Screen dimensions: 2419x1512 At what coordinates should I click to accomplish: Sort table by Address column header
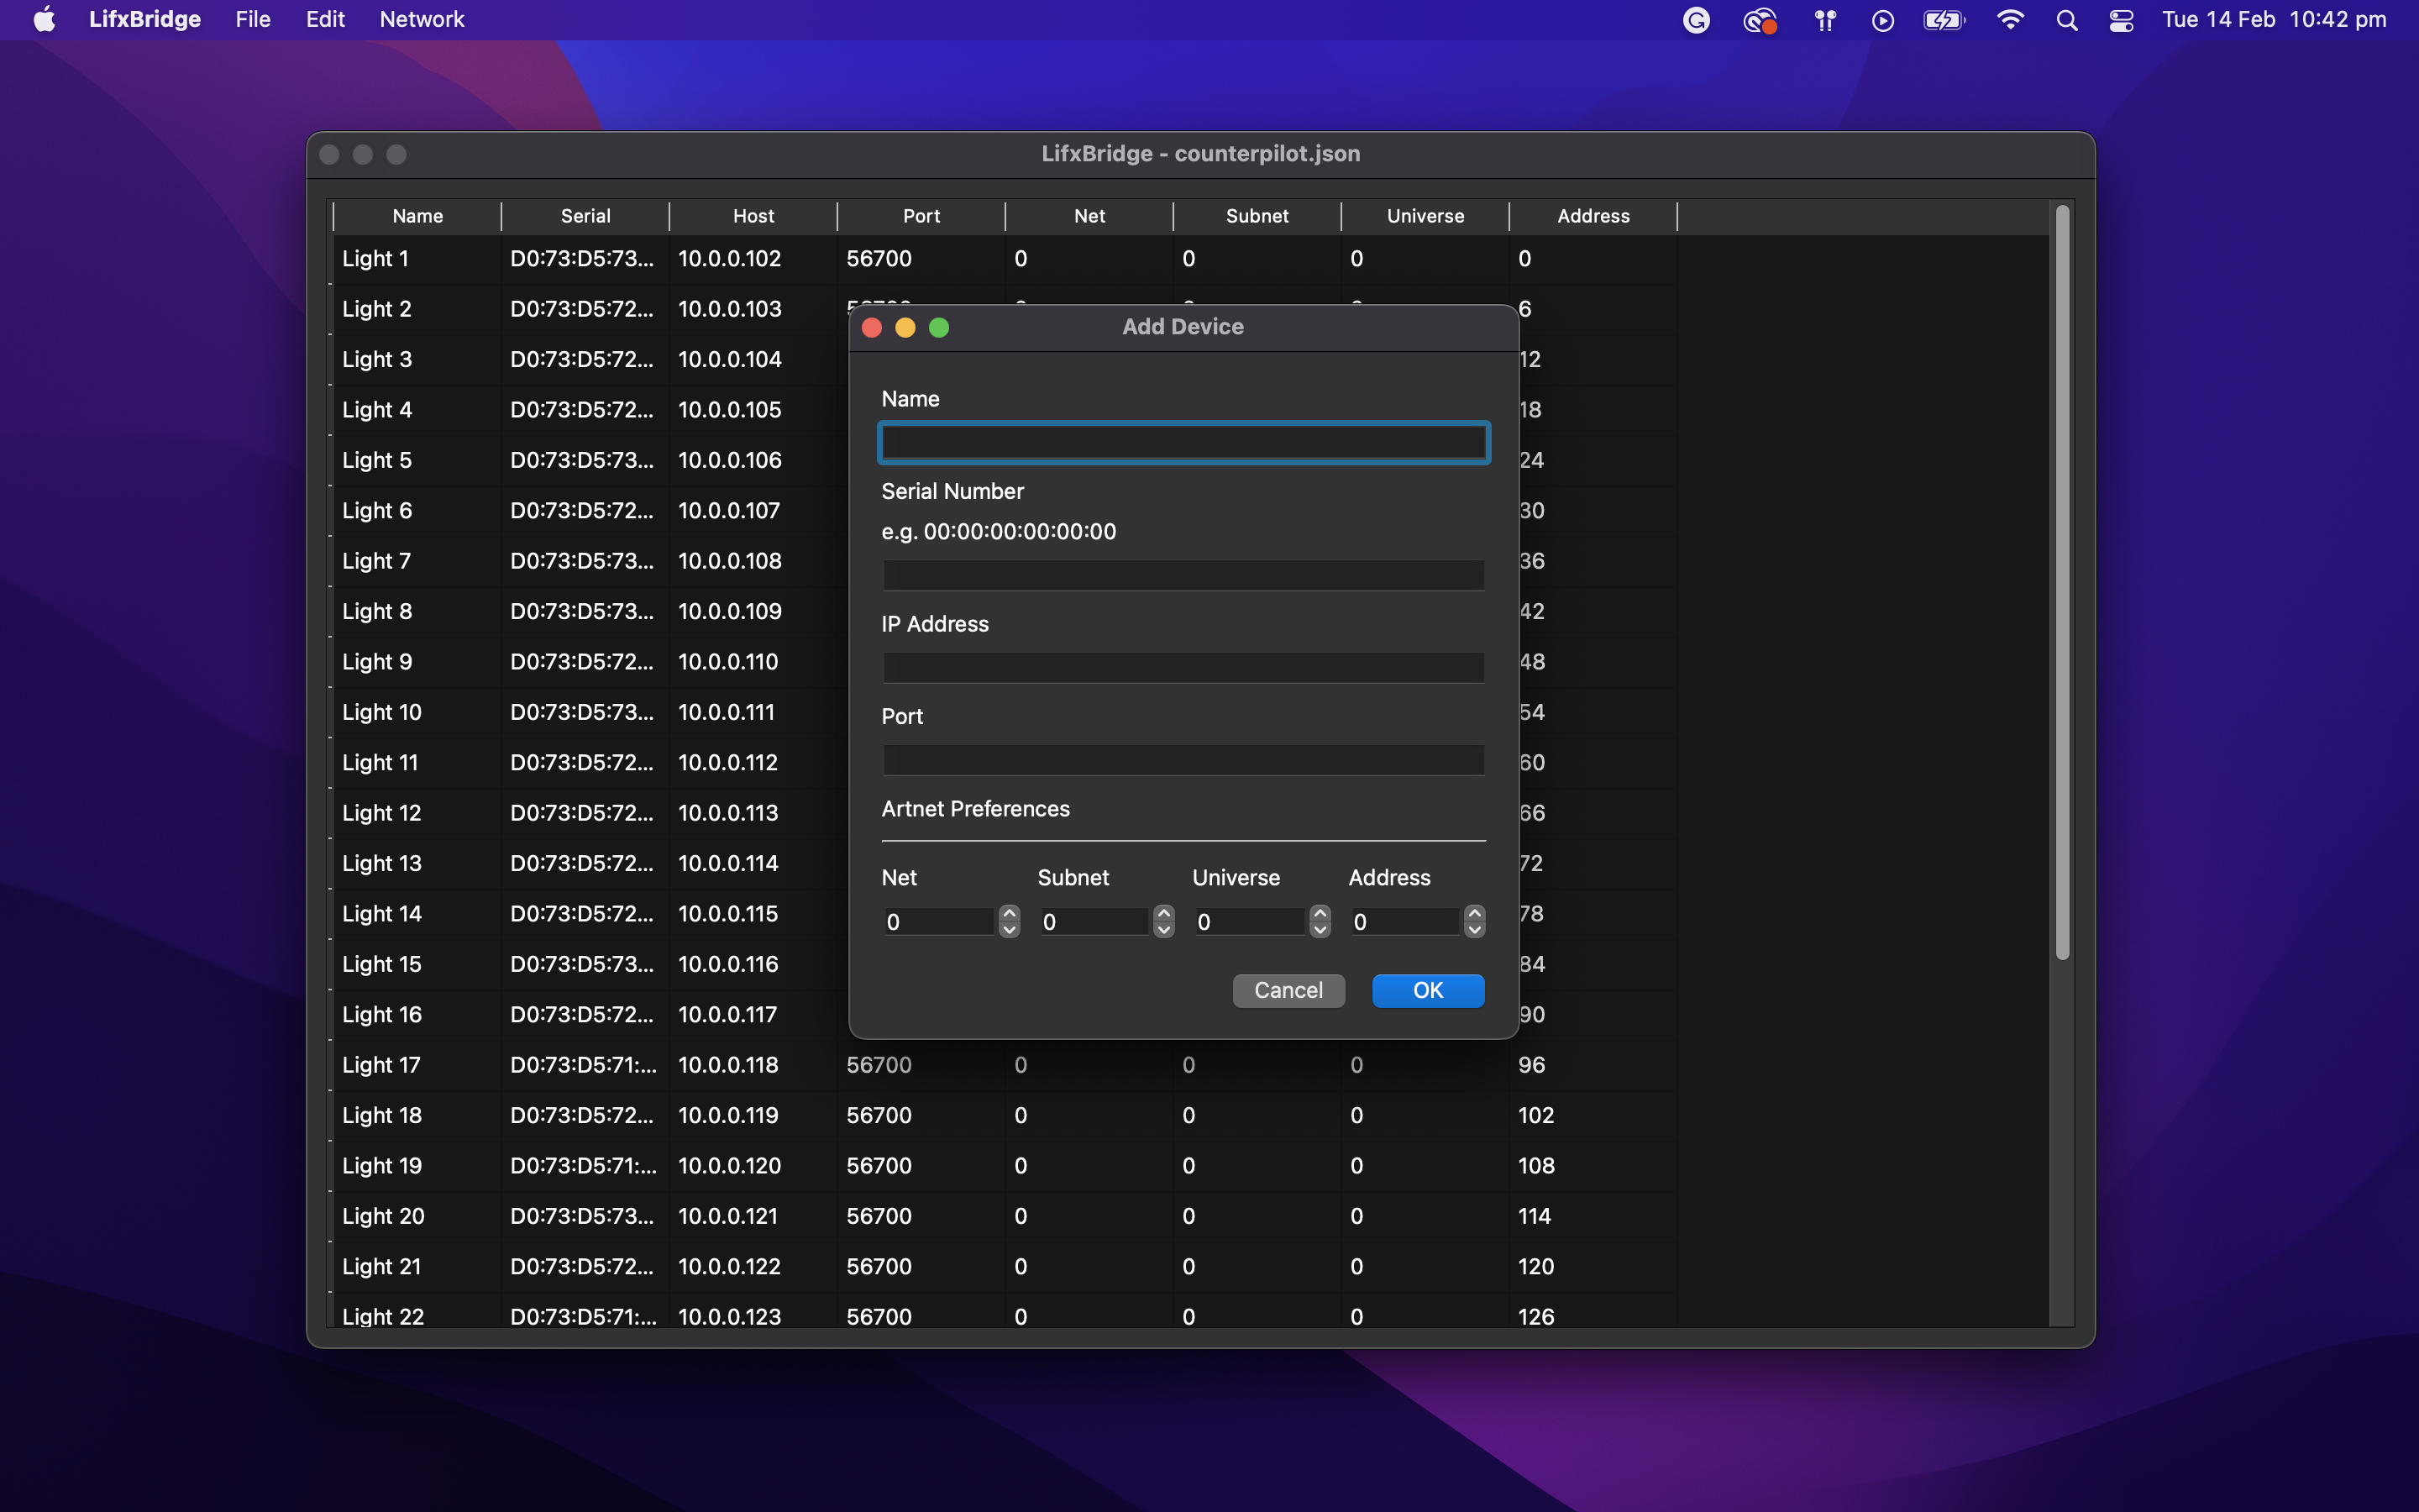(x=1593, y=216)
